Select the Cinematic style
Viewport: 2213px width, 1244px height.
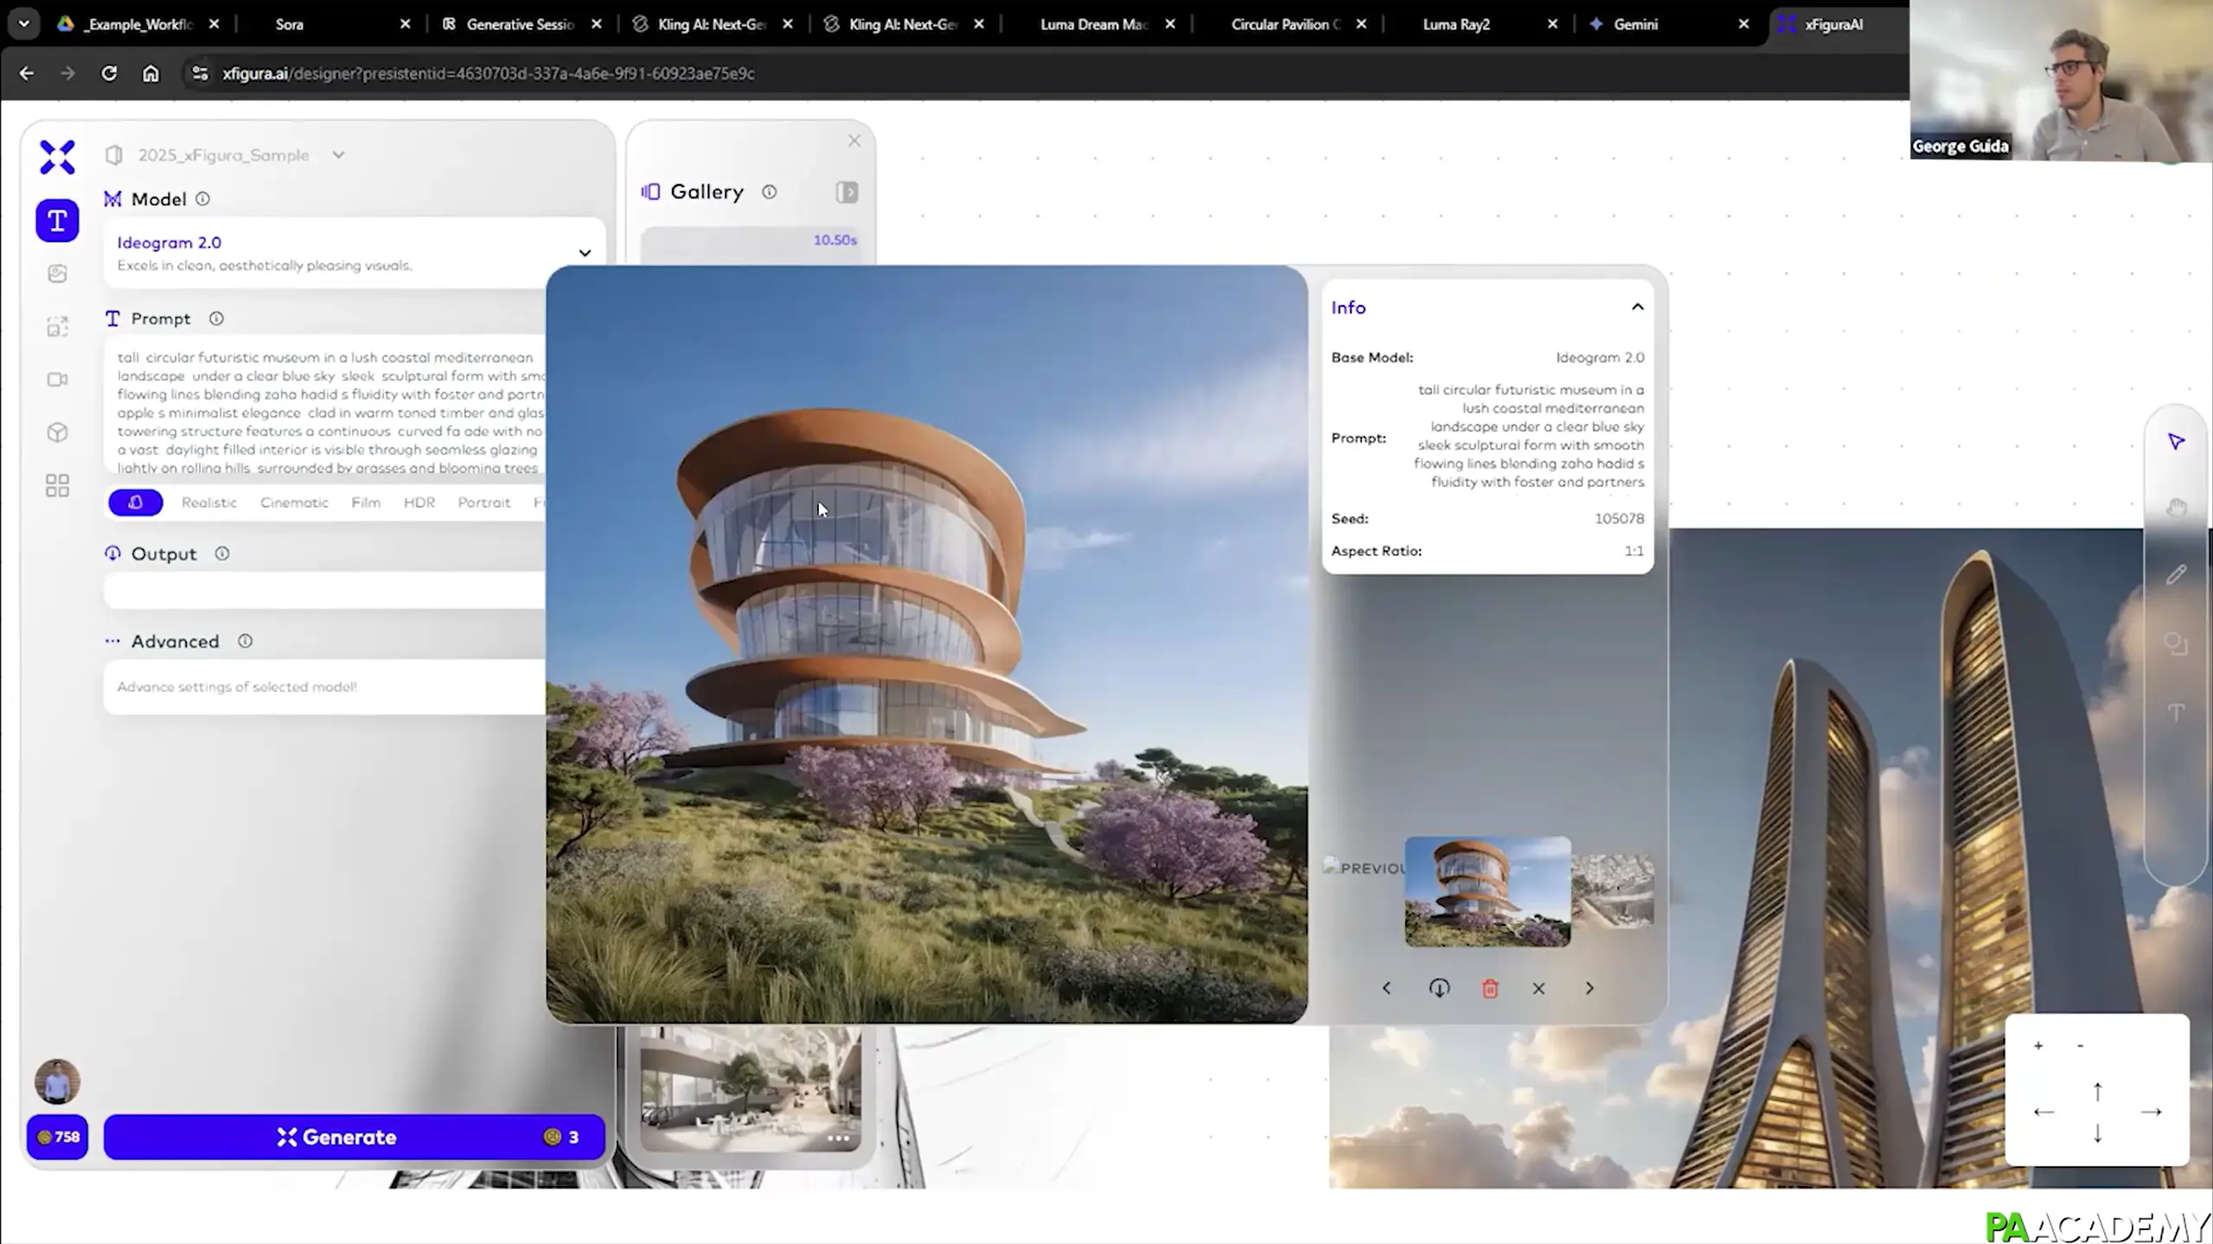coord(294,502)
